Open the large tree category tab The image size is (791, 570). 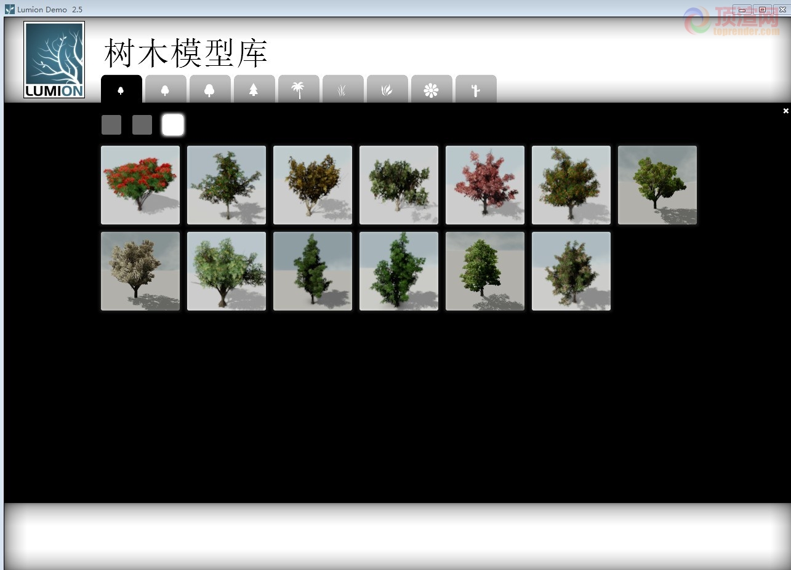210,89
